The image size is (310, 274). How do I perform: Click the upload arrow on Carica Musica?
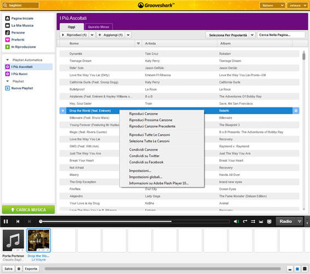[x=13, y=209]
